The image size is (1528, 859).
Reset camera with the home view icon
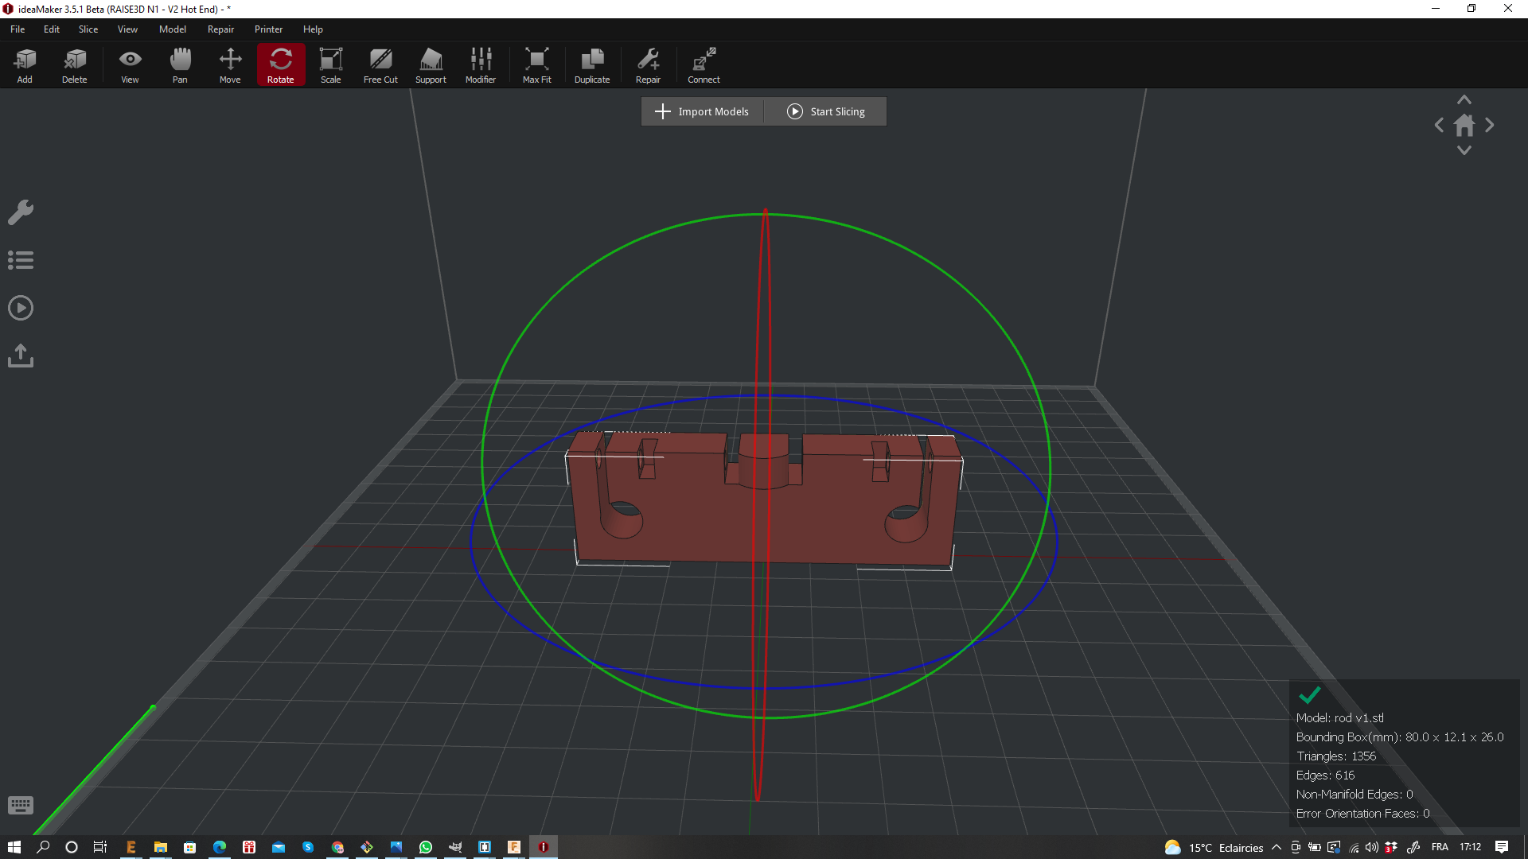coord(1464,126)
